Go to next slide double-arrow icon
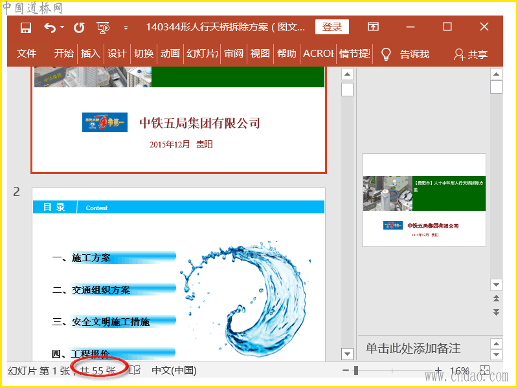Screen dimensions: 518x388 pyautogui.click(x=496, y=312)
